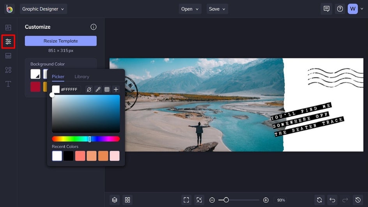Viewport: 368px width, 207px height.
Task: Select the red background color swatch
Action: (x=35, y=87)
